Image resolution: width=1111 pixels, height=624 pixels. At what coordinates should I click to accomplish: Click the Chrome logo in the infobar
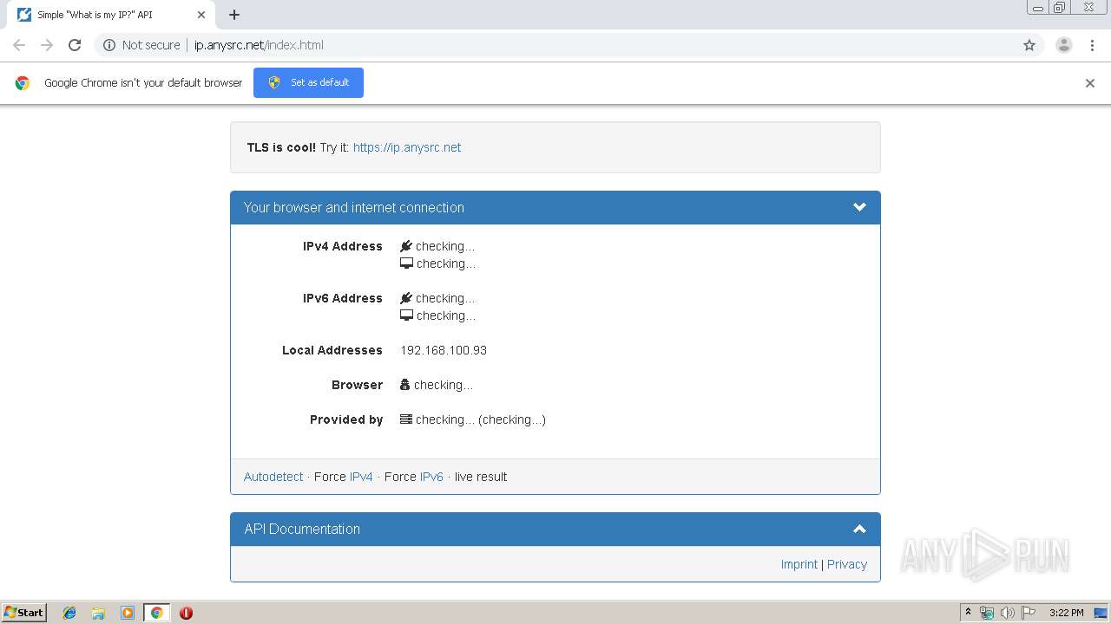tap(23, 83)
